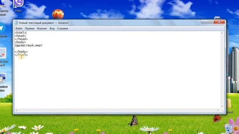This screenshot has height=134, width=239.
Task: Click the horizontal scrollbar right arrow
Action: (x=218, y=111)
